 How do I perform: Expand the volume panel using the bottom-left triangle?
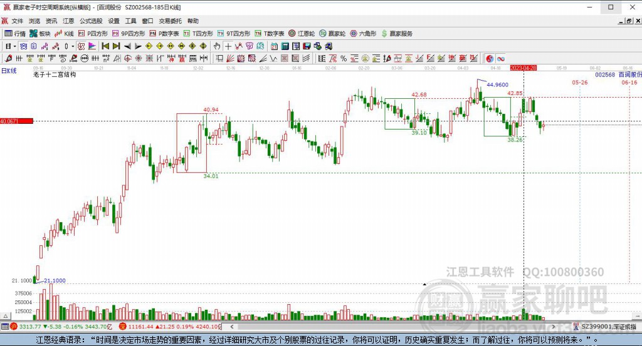(5, 316)
